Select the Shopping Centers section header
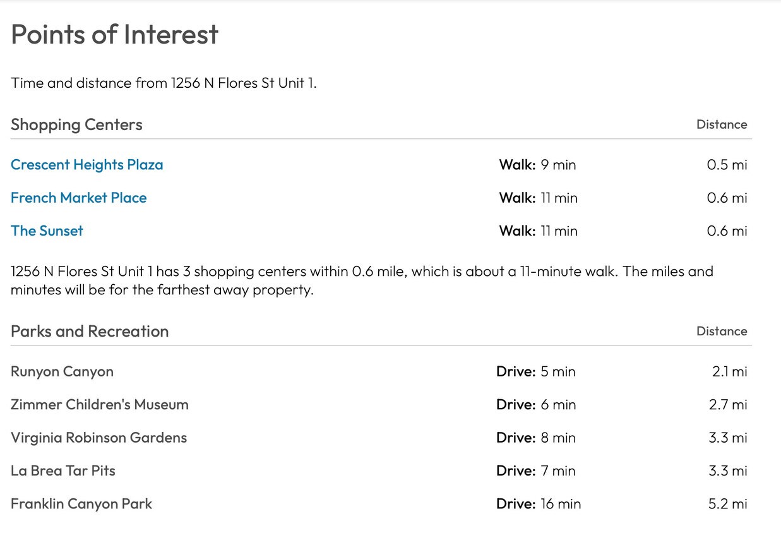The height and width of the screenshot is (533, 781). click(76, 124)
